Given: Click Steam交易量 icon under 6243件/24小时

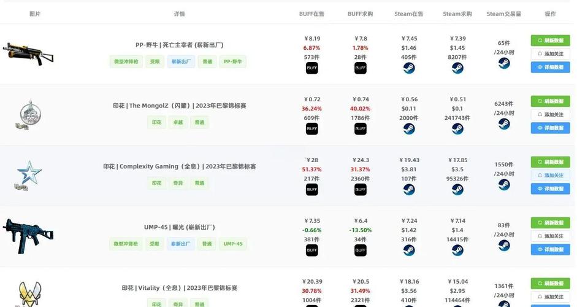Looking at the screenshot, I should pos(504,124).
